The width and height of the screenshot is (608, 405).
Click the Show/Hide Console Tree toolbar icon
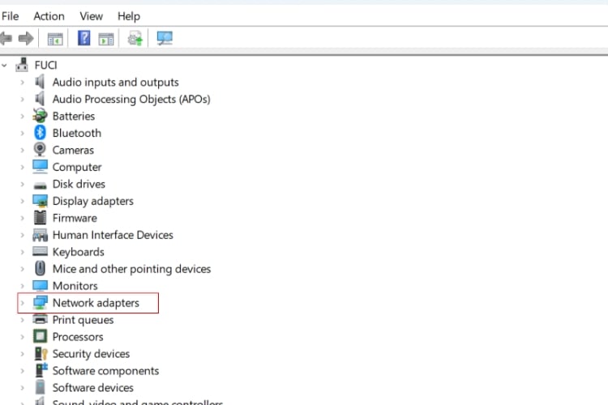coord(55,38)
